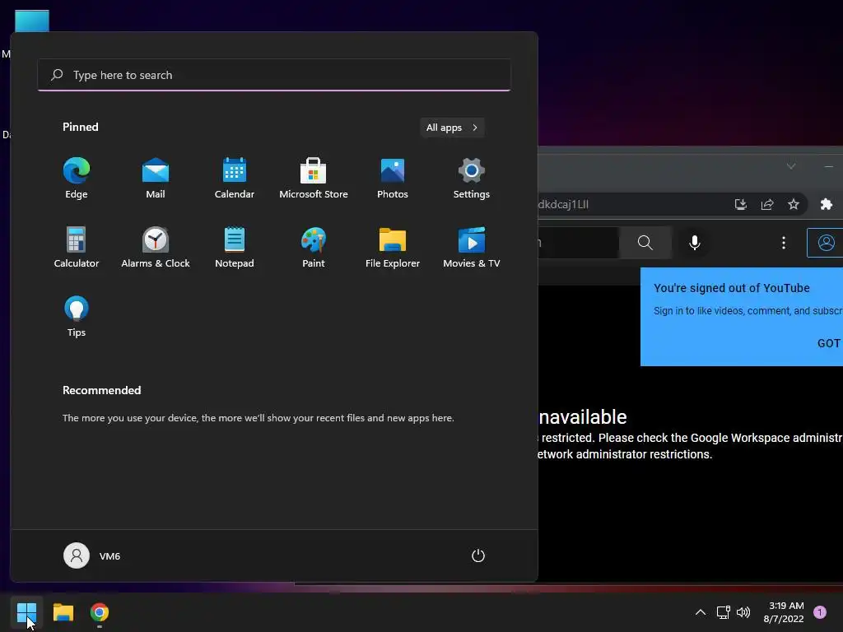Click YouTube sign-in account icon
The height and width of the screenshot is (632, 843).
825,243
